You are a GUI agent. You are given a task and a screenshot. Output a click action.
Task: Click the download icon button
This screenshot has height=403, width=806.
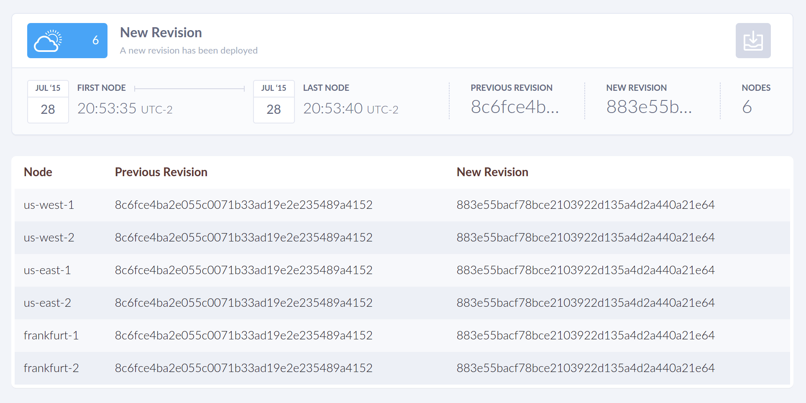[x=753, y=41]
